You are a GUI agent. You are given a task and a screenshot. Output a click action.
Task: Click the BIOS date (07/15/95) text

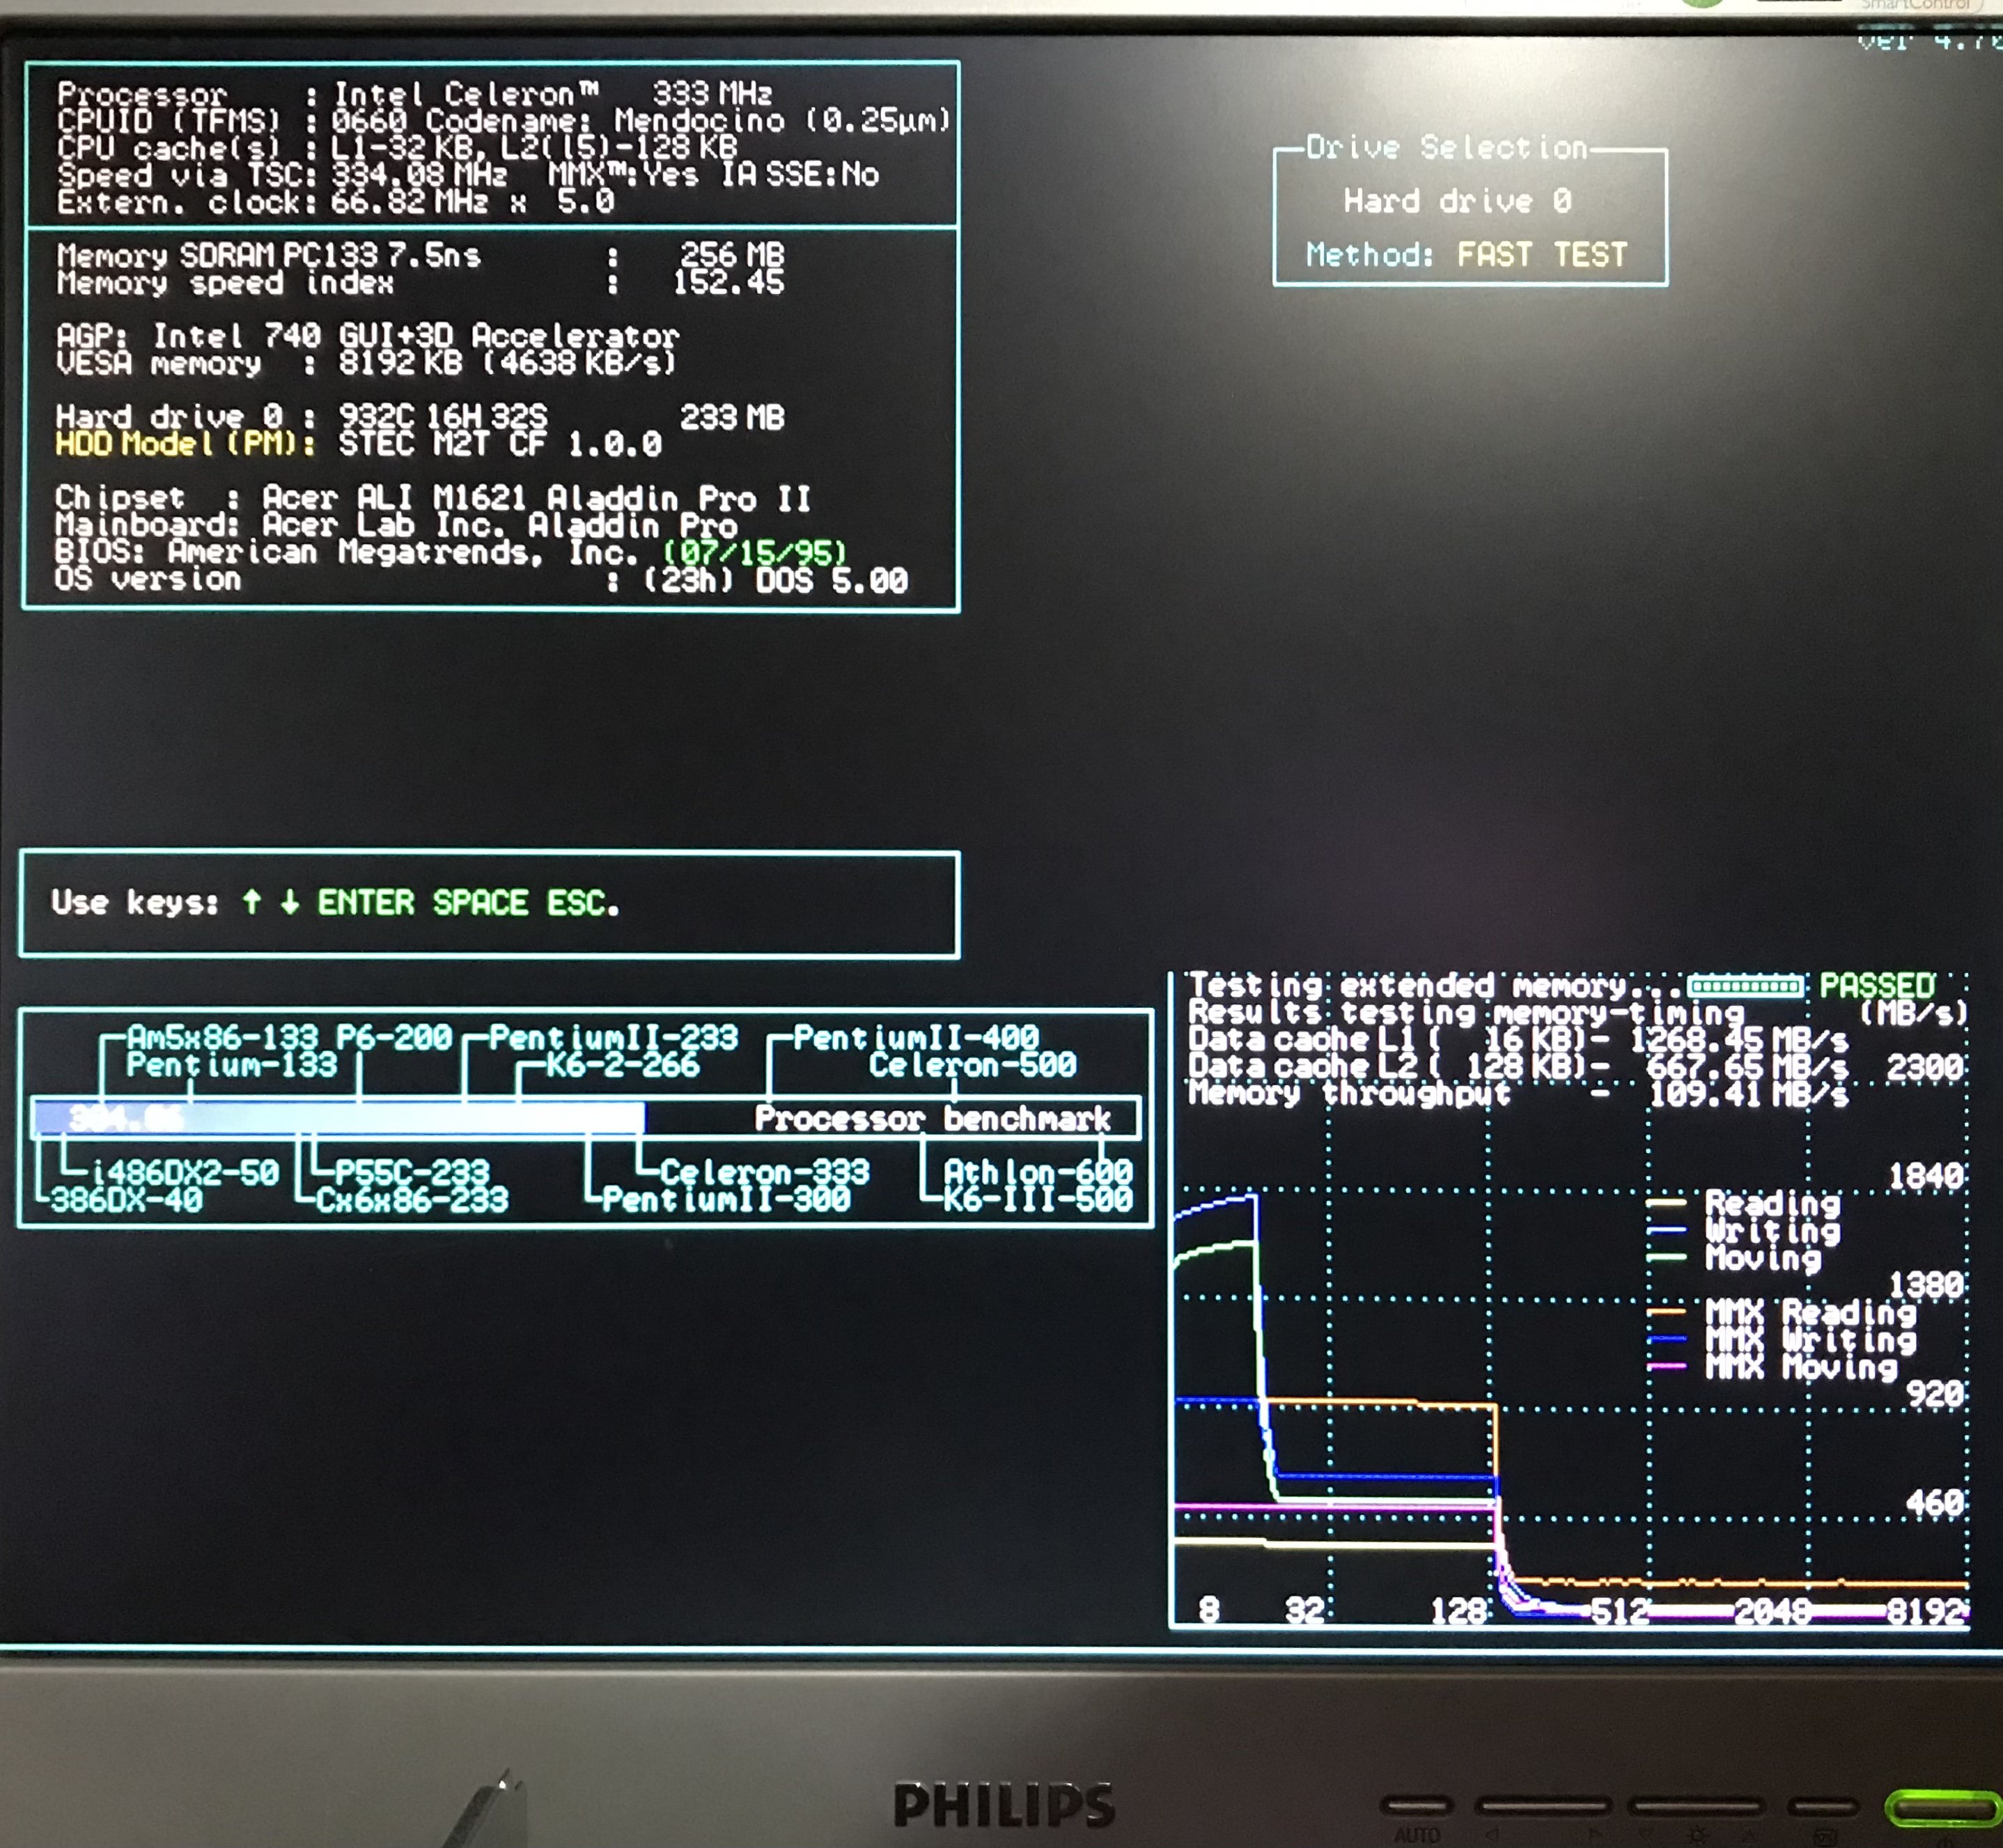point(754,552)
